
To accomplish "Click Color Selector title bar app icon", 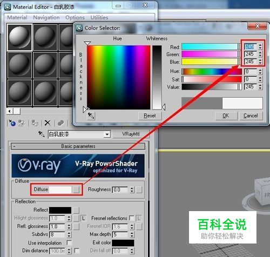I will (79, 28).
